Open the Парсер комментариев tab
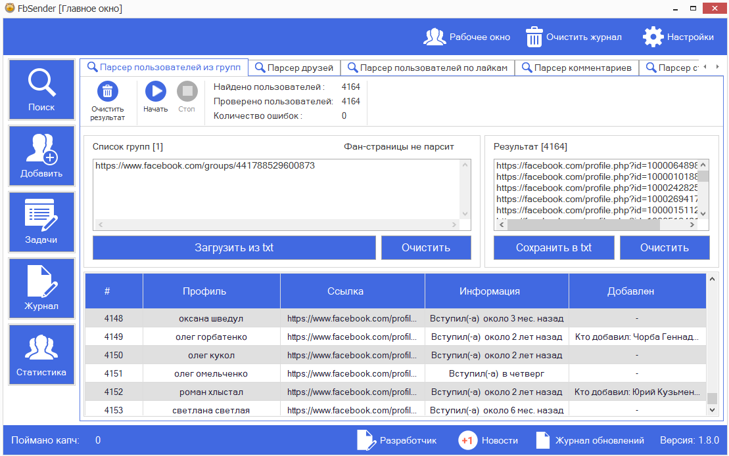Image resolution: width=729 pixels, height=456 pixels. (577, 68)
